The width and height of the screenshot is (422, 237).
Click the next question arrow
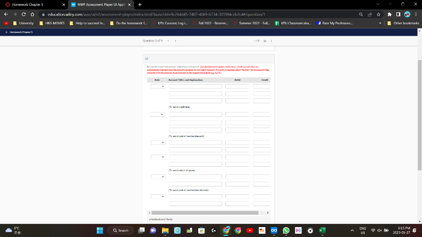tap(175, 41)
